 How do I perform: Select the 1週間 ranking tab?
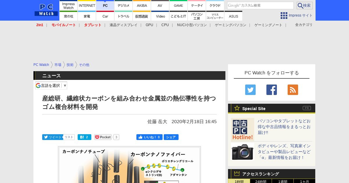(283, 181)
